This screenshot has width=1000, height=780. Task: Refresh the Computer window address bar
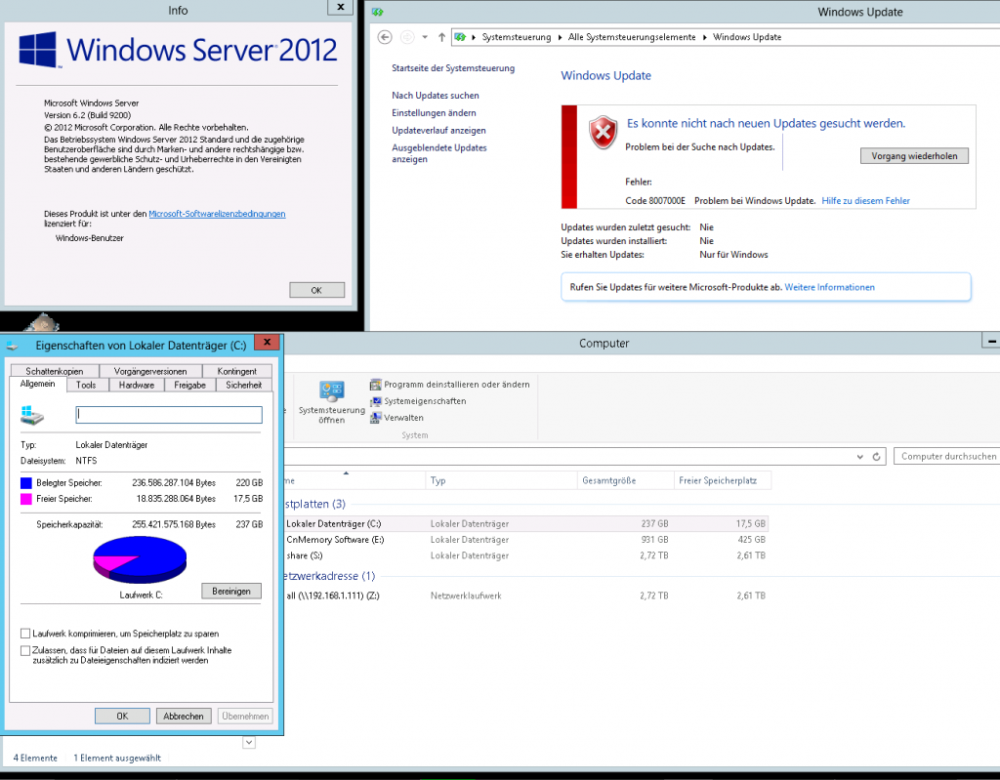pos(876,457)
